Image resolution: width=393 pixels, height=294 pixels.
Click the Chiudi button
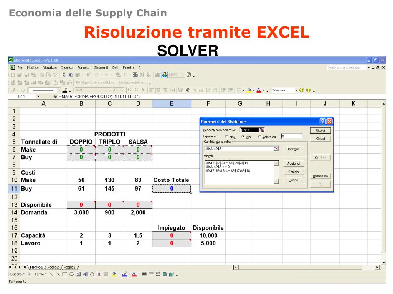[x=320, y=139]
